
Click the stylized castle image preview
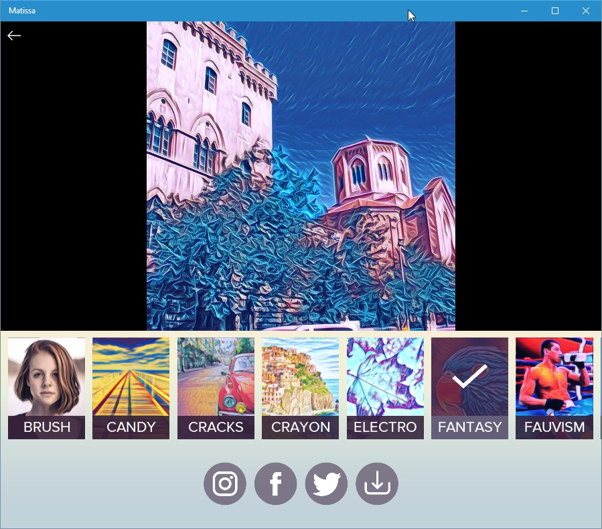coord(301,176)
